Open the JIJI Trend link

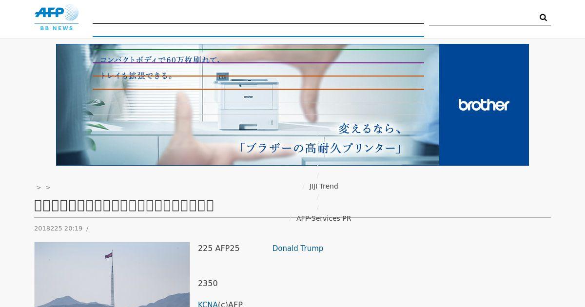[x=324, y=186]
